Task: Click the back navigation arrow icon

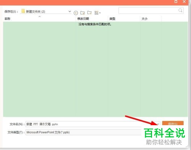Action: [x=76, y=13]
